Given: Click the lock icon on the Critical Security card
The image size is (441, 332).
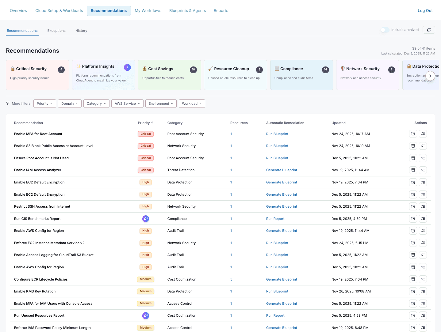Looking at the screenshot, I should [13, 69].
